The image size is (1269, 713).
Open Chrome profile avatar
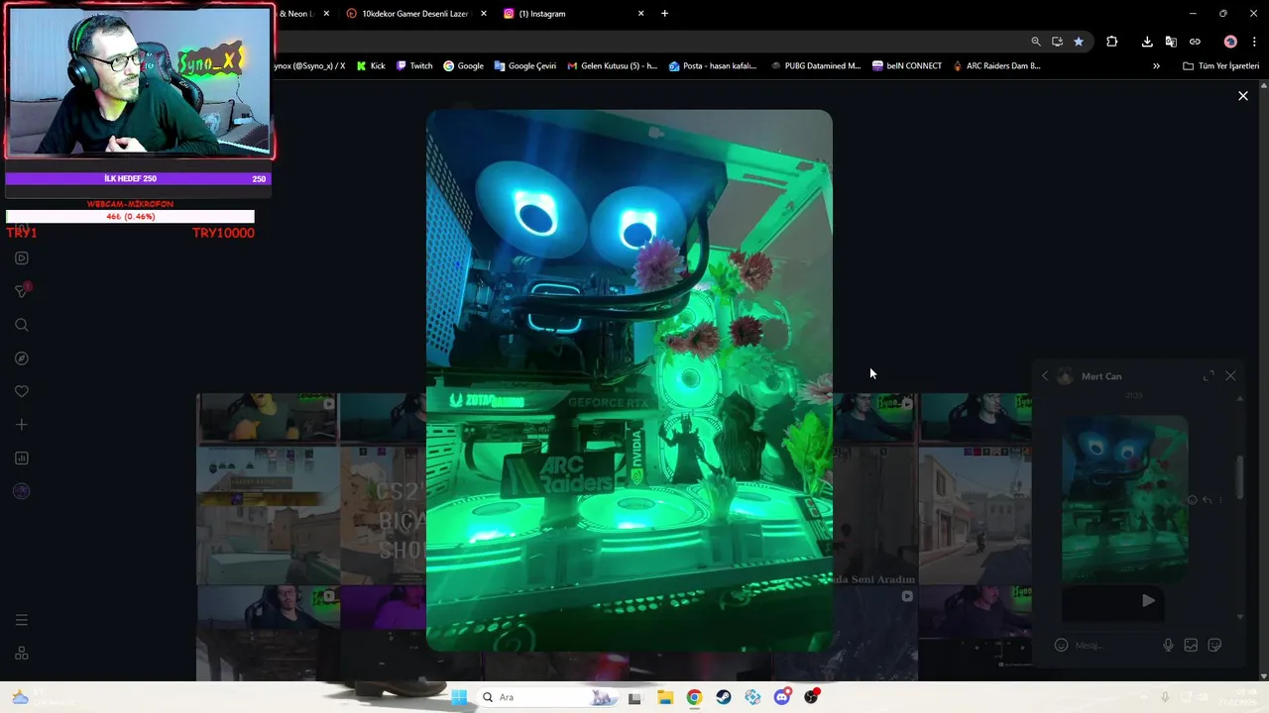[x=1230, y=42]
